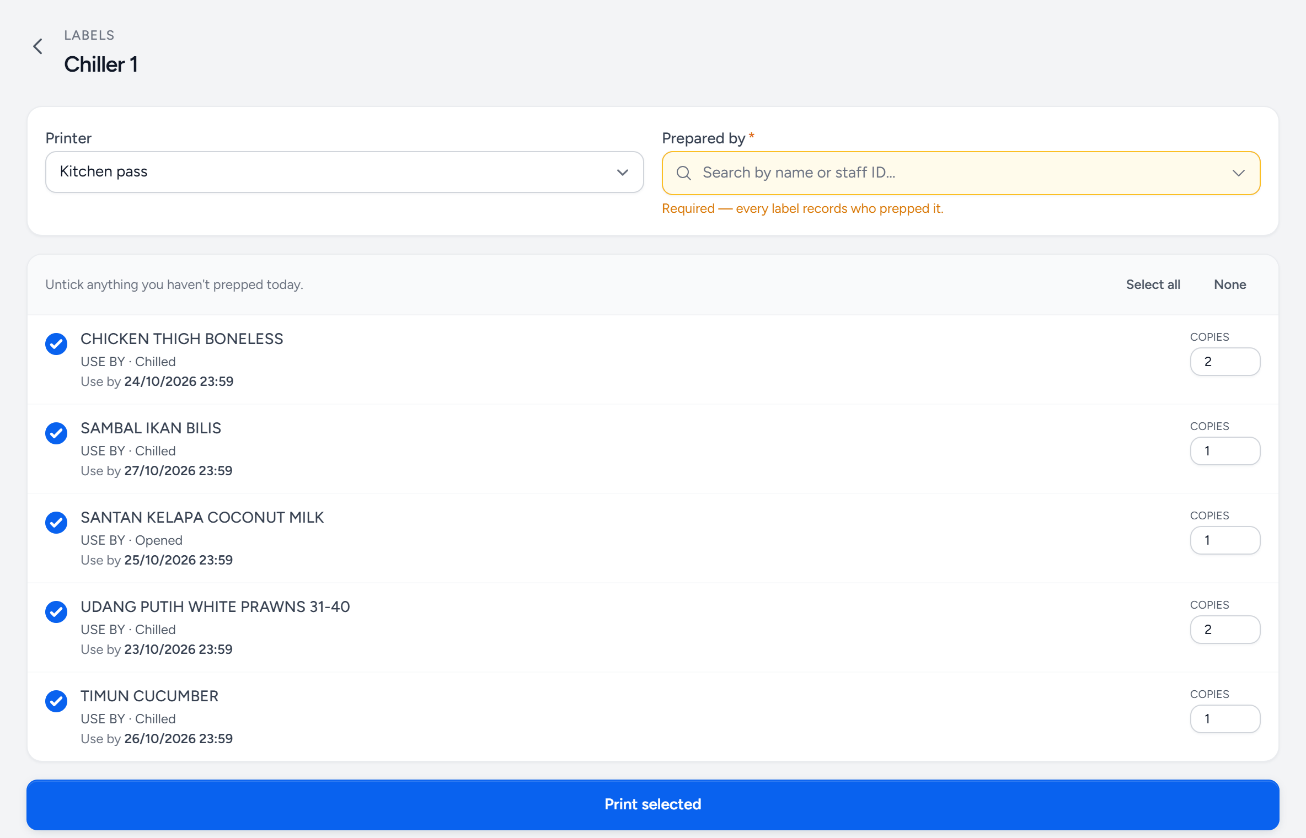This screenshot has width=1306, height=838.
Task: Click Select all
Action: 1153,284
